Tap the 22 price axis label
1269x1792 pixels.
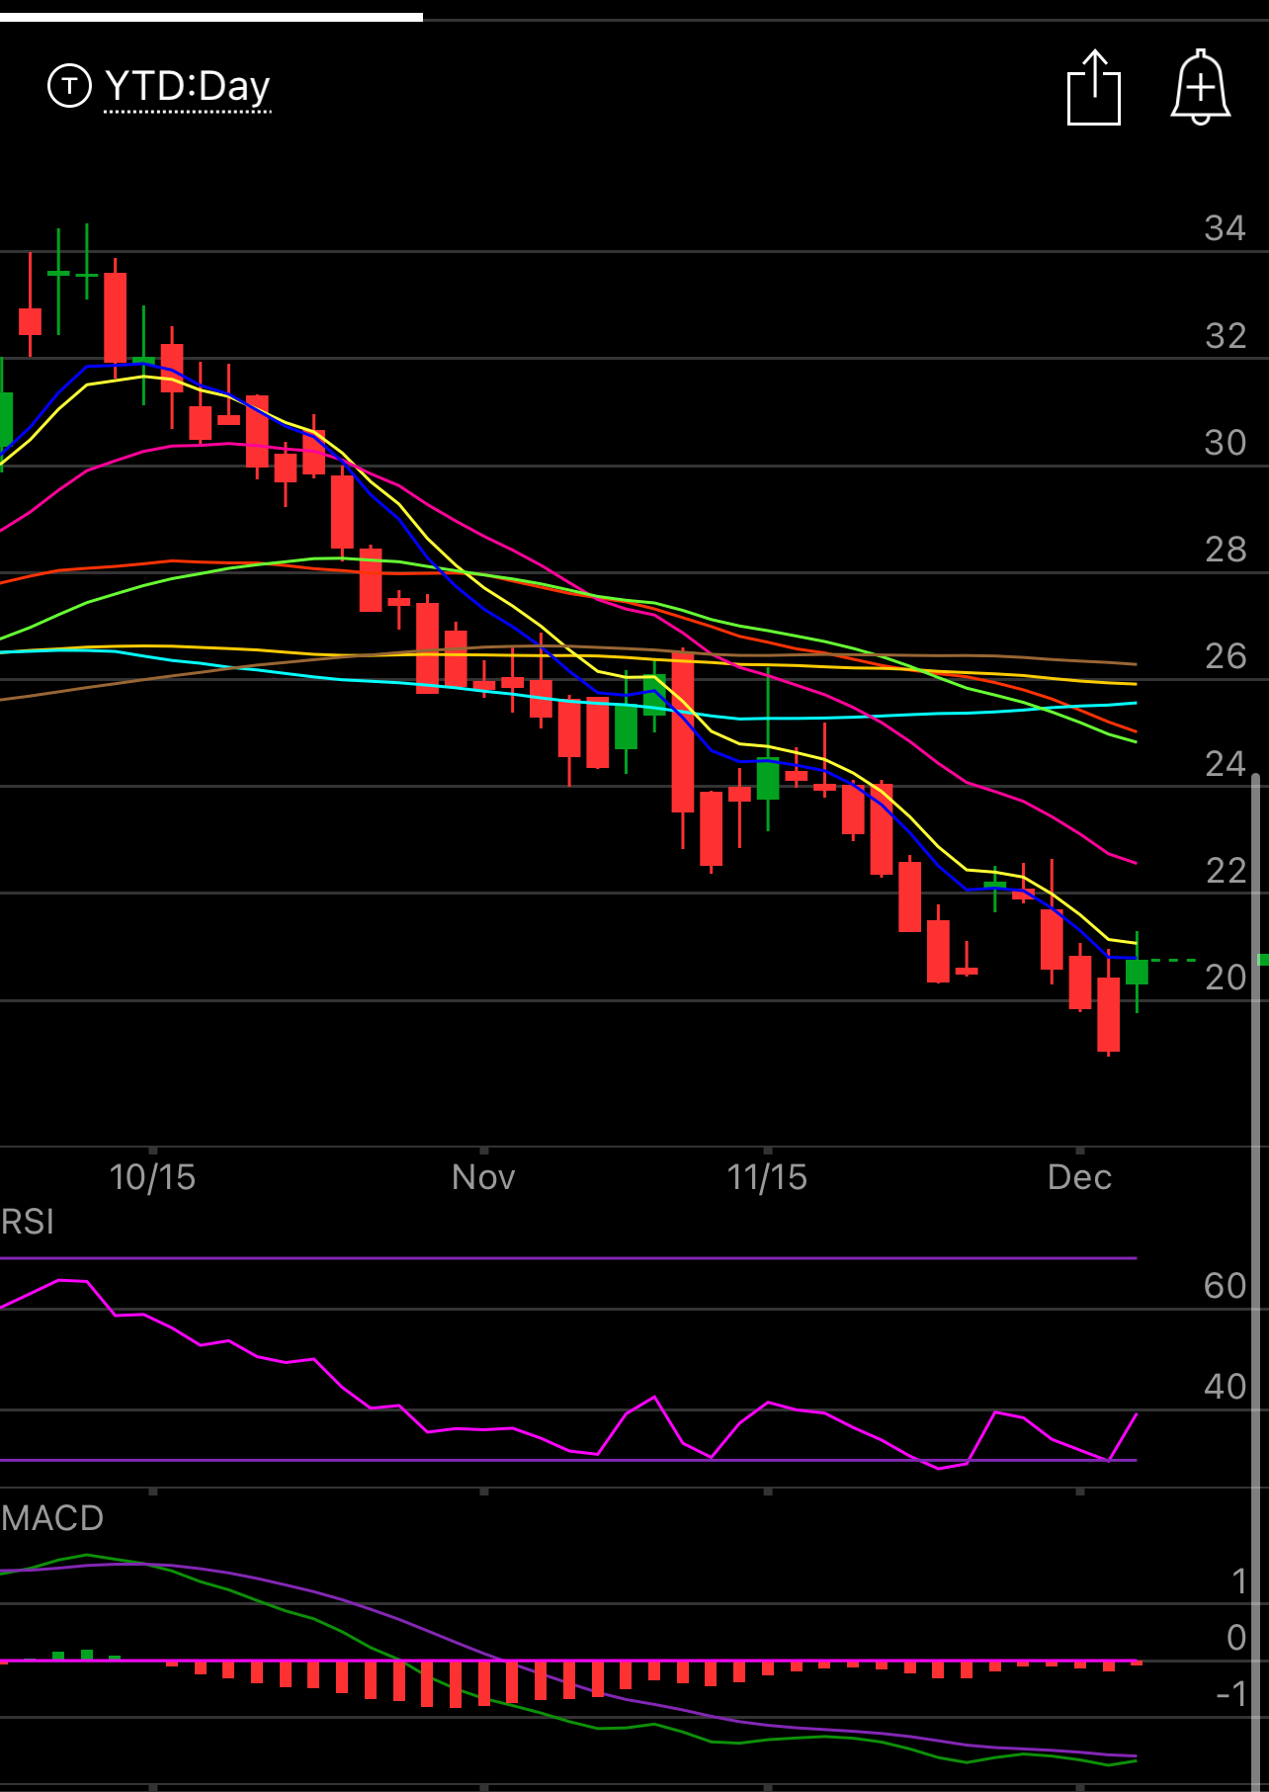[1226, 871]
